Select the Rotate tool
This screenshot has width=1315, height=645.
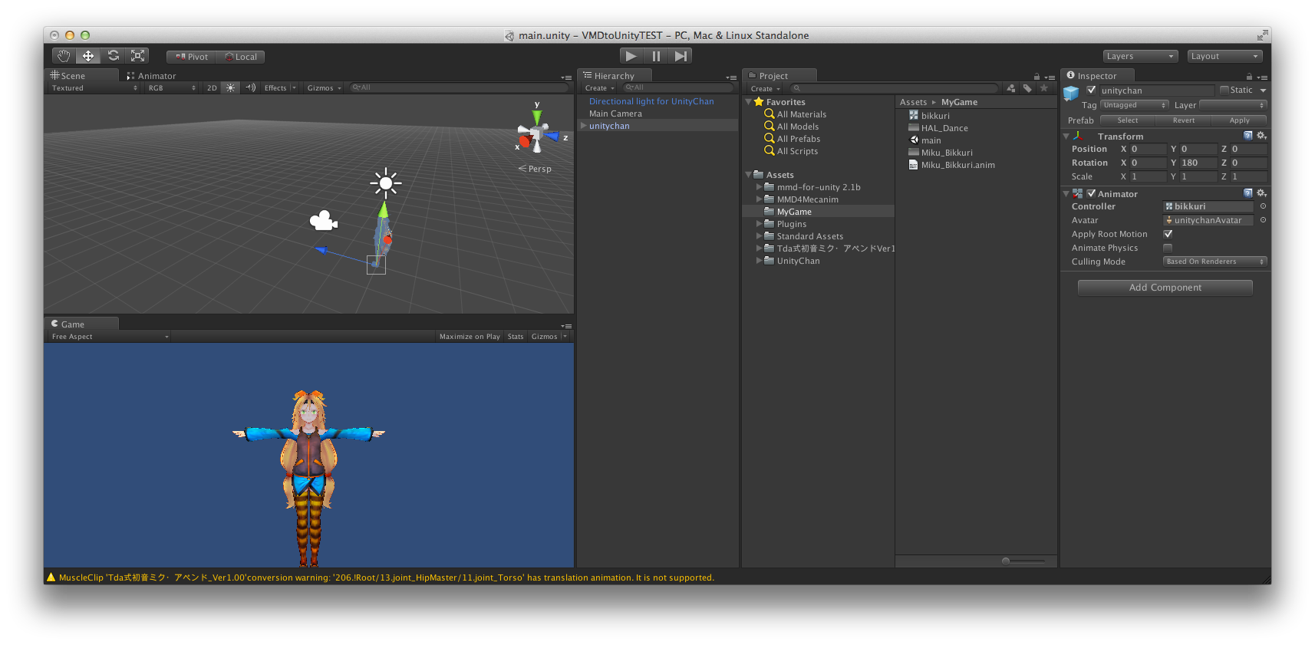(x=114, y=56)
